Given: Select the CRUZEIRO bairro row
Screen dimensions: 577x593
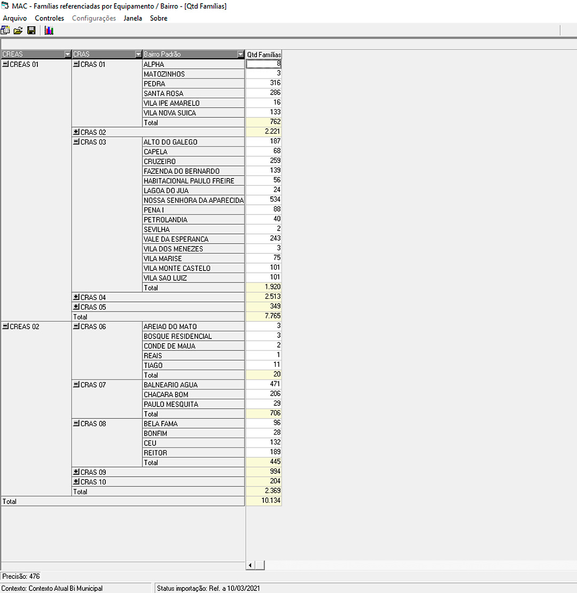Looking at the screenshot, I should [x=193, y=161].
